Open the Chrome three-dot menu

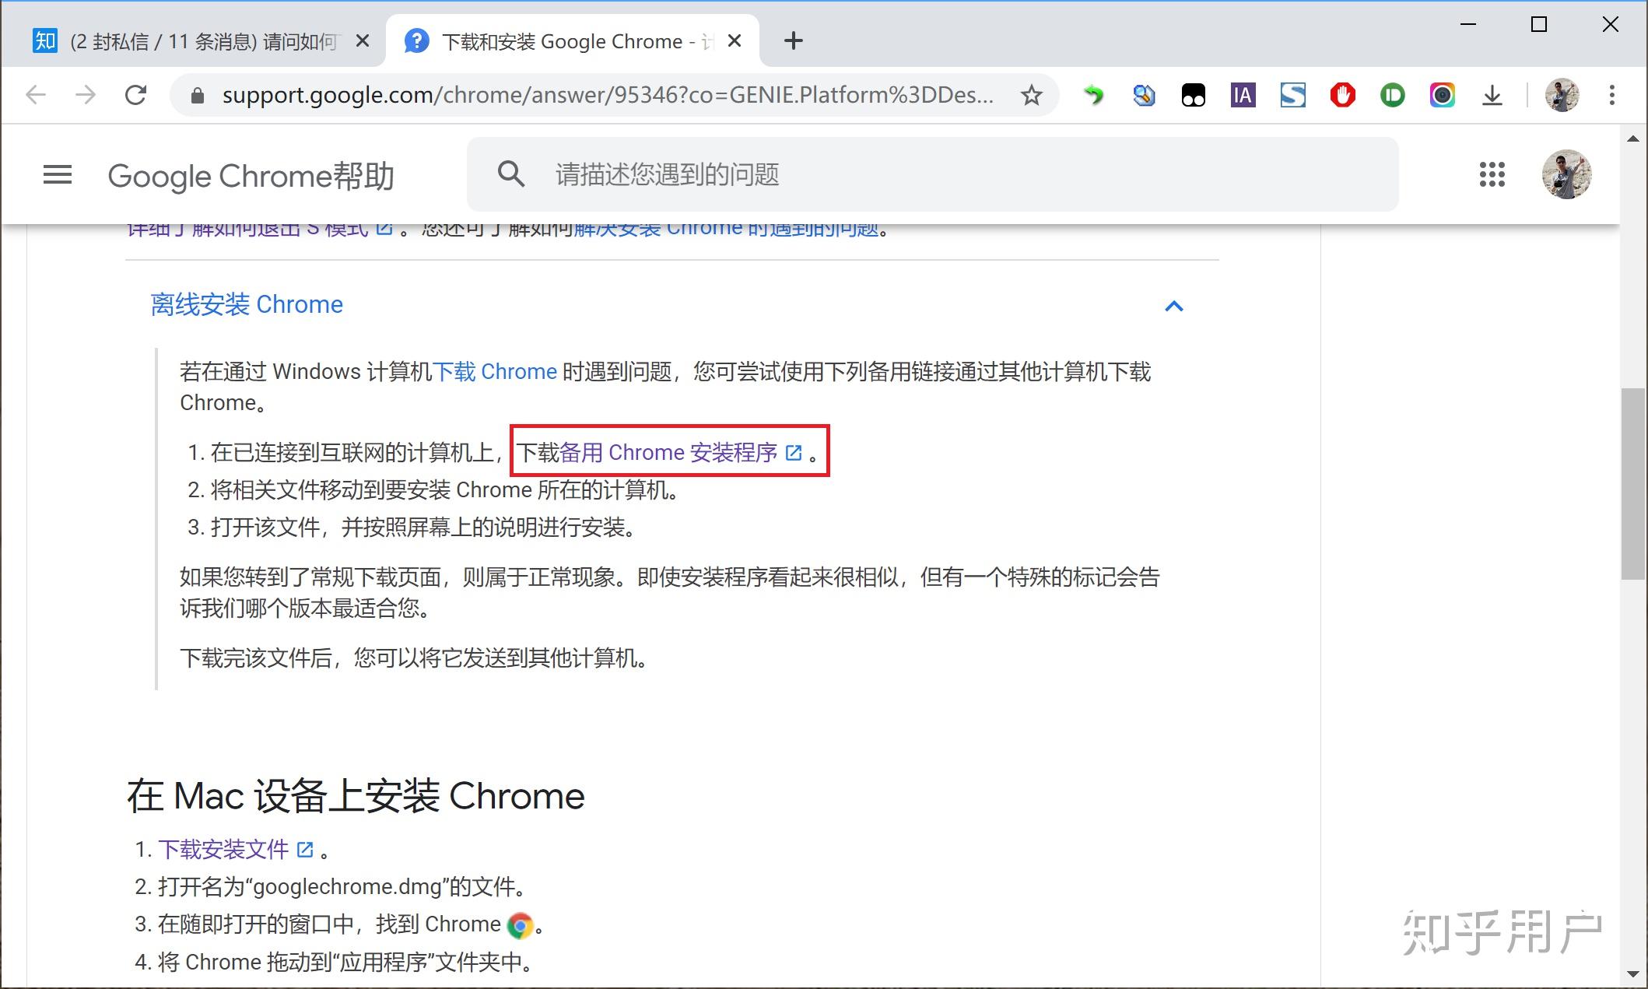click(1612, 95)
